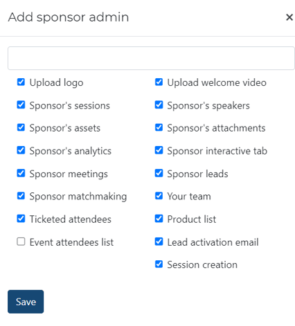Disable the Sponsor leads permission
This screenshot has height=326, width=295.
159,173
